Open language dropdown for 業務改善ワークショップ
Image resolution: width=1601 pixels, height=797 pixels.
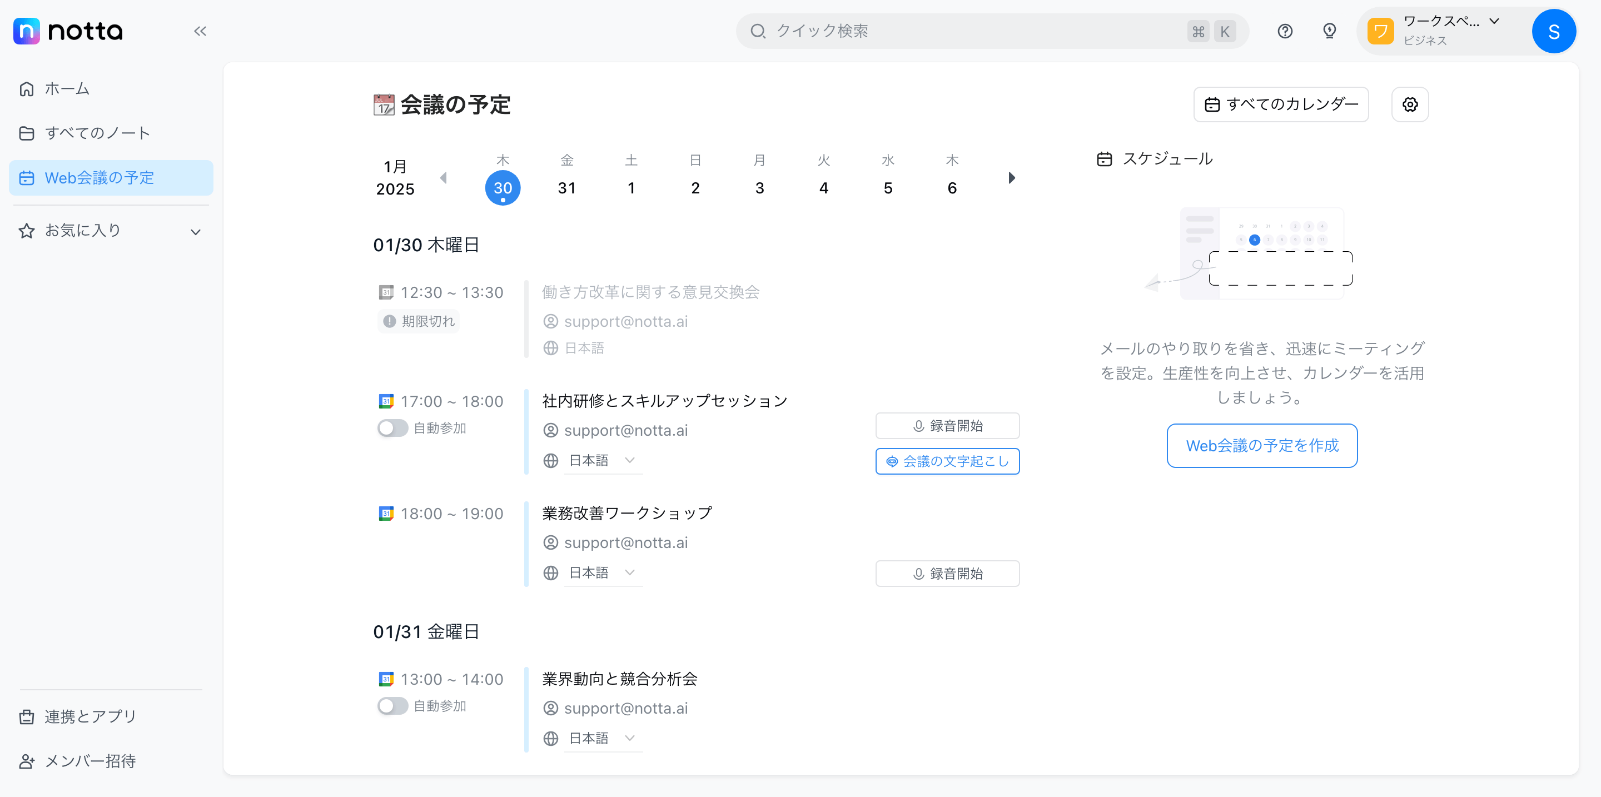click(603, 573)
